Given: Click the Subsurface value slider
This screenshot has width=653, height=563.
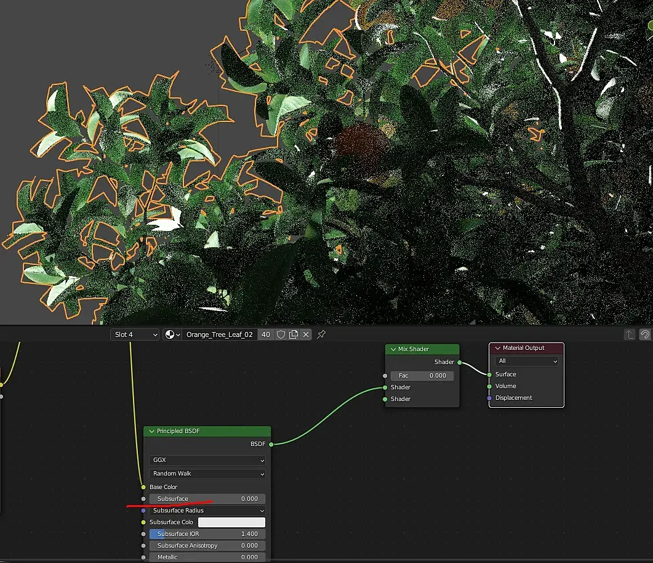Looking at the screenshot, I should [207, 499].
